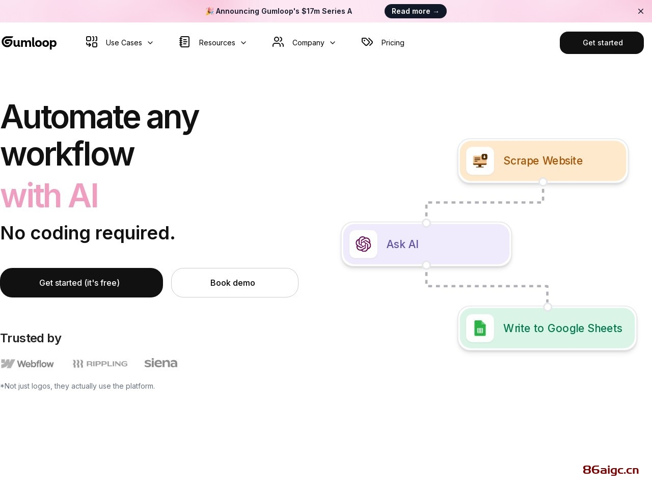Screen dimensions: 652x489
Task: Click the top-right Get started button
Action: pyautogui.click(x=602, y=43)
